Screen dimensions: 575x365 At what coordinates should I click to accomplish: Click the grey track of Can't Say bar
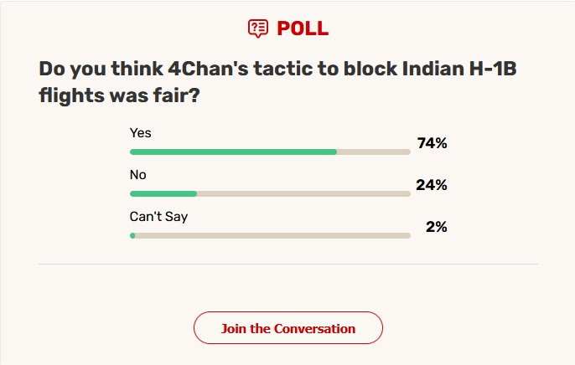pos(273,236)
